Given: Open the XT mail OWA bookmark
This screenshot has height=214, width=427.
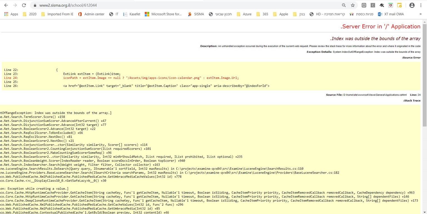Looking at the screenshot, I should 391,14.
